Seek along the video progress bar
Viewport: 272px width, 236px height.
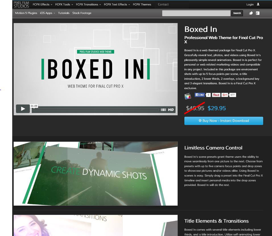[x=96, y=110]
